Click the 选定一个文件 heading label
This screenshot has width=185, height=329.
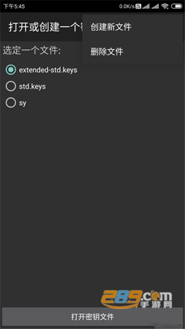click(32, 51)
